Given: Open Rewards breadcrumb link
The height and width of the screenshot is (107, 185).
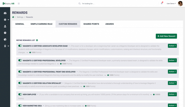Looking at the screenshot, I should 29,17.
